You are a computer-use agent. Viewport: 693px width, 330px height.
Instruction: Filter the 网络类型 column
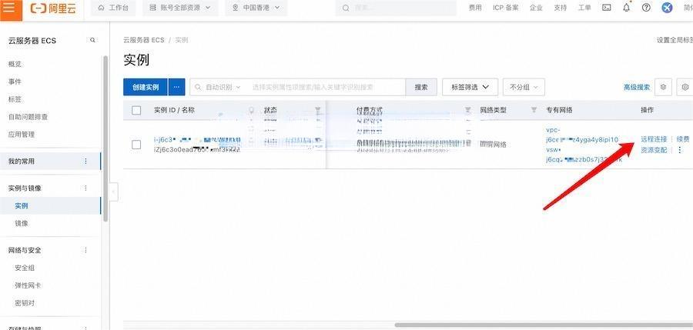pyautogui.click(x=534, y=110)
